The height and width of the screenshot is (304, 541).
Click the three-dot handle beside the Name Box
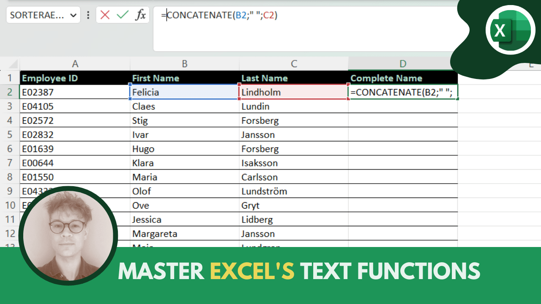pyautogui.click(x=88, y=15)
